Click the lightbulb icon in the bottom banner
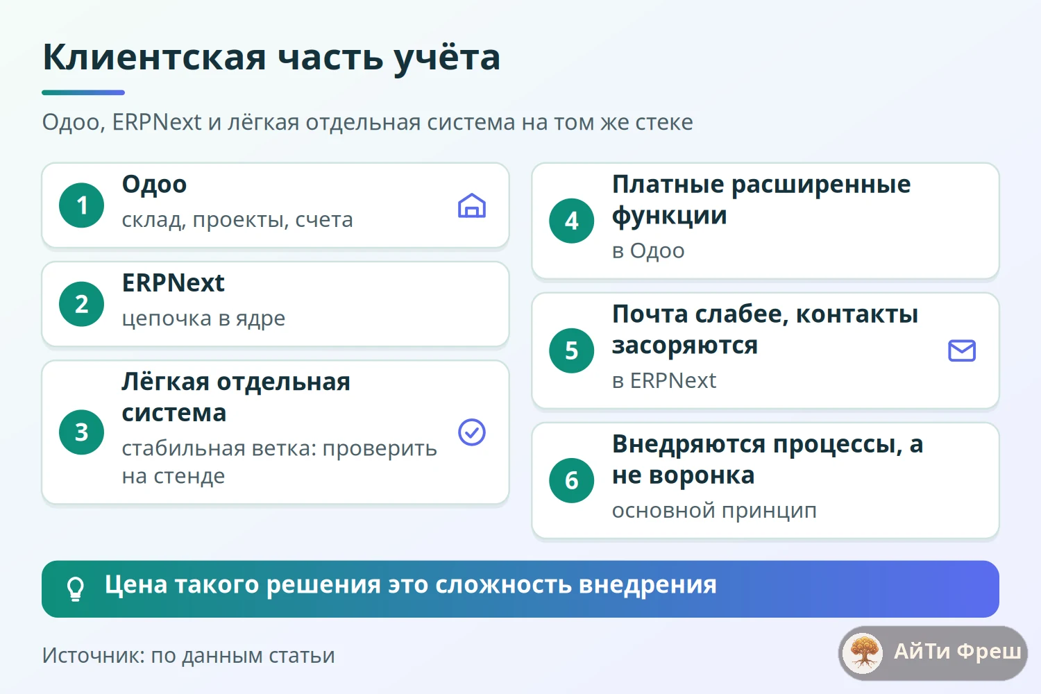The height and width of the screenshot is (694, 1041). [x=76, y=589]
